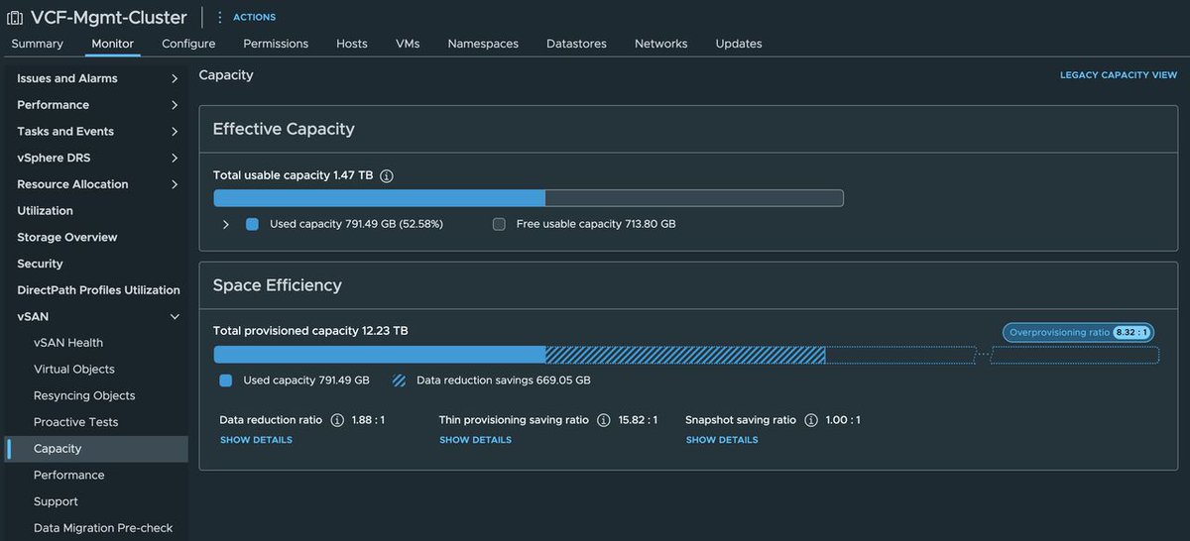Click the cluster icon beside VCF-Mgmt-Cluster

[15, 17]
